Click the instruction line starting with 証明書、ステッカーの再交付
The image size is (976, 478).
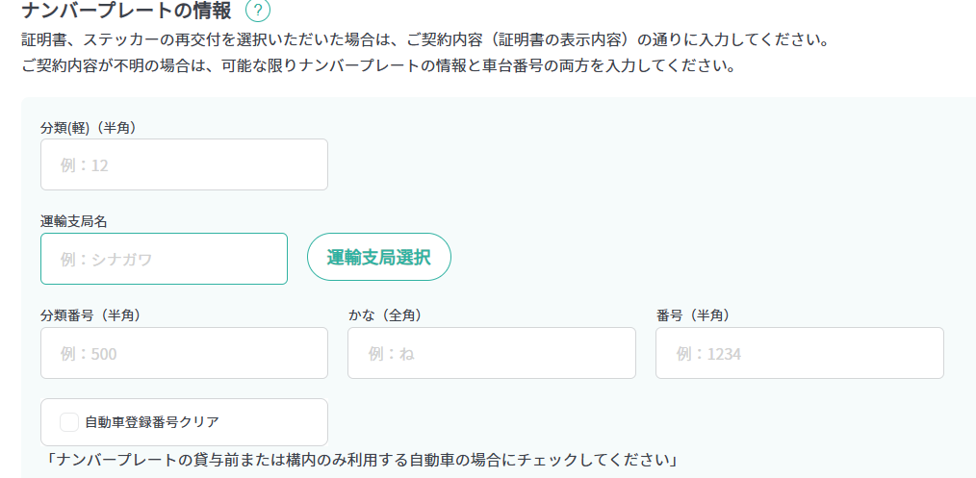click(425, 41)
